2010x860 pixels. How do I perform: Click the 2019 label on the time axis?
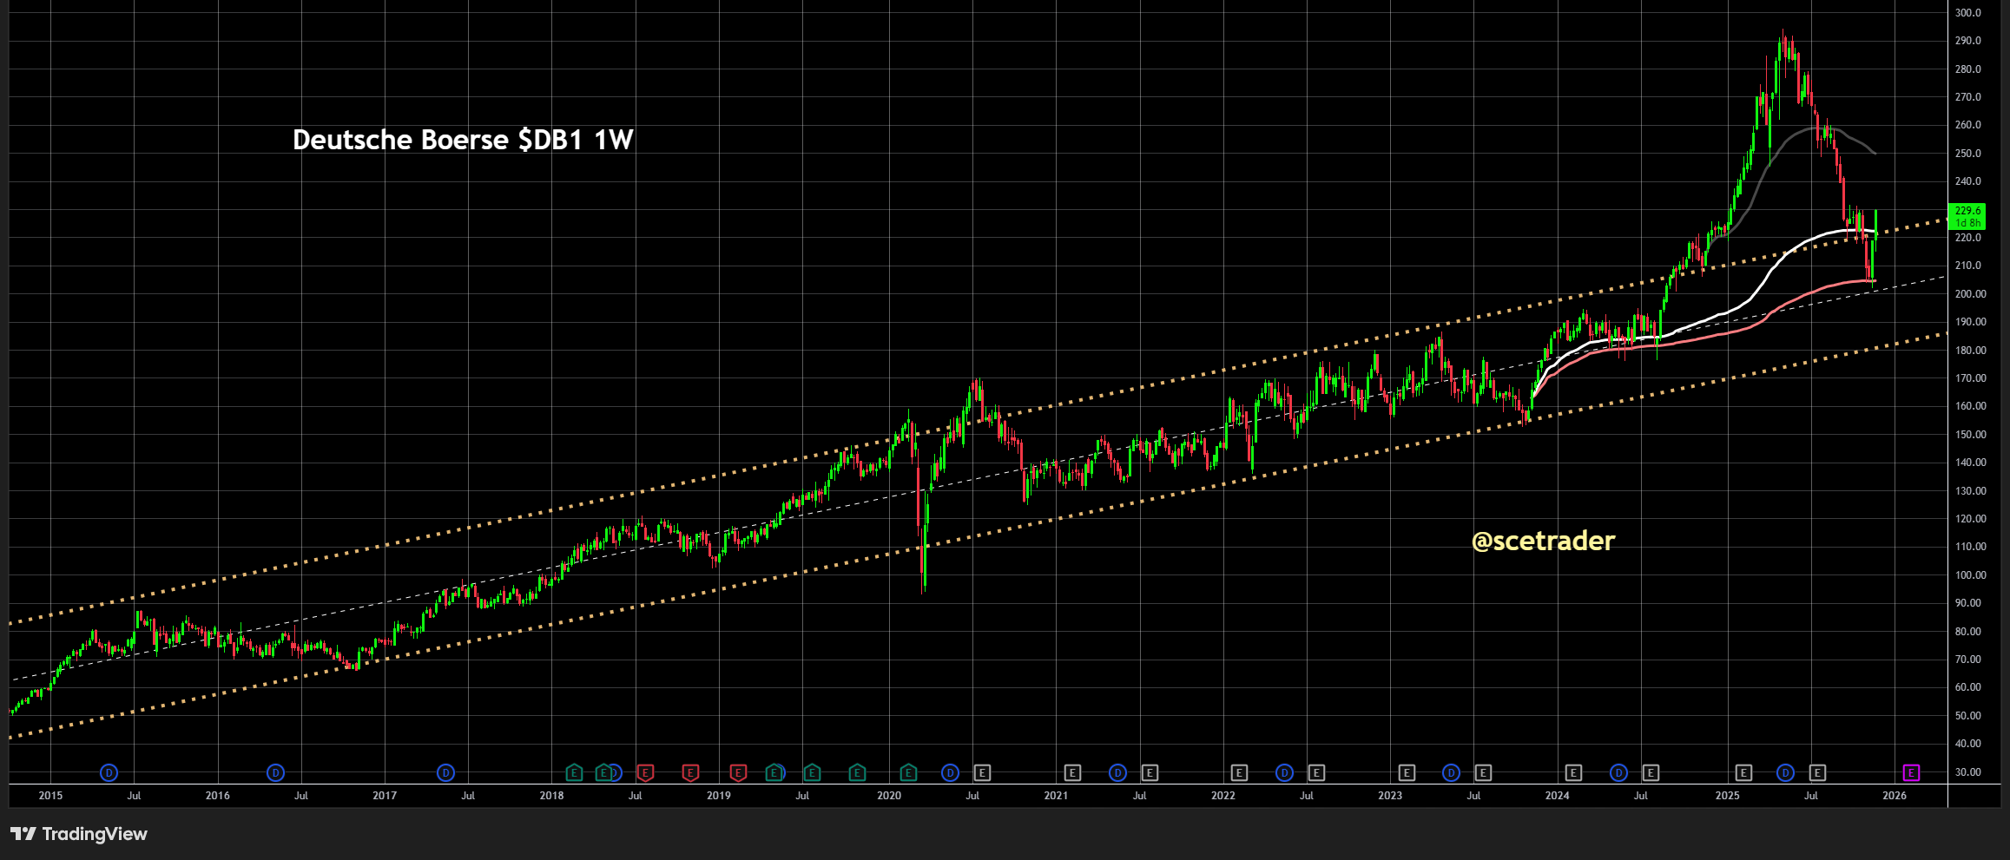pos(719,796)
